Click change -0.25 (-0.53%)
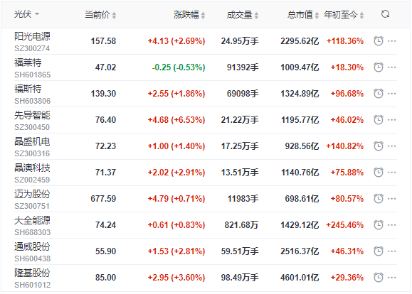This screenshot has height=294, width=412. 179,67
